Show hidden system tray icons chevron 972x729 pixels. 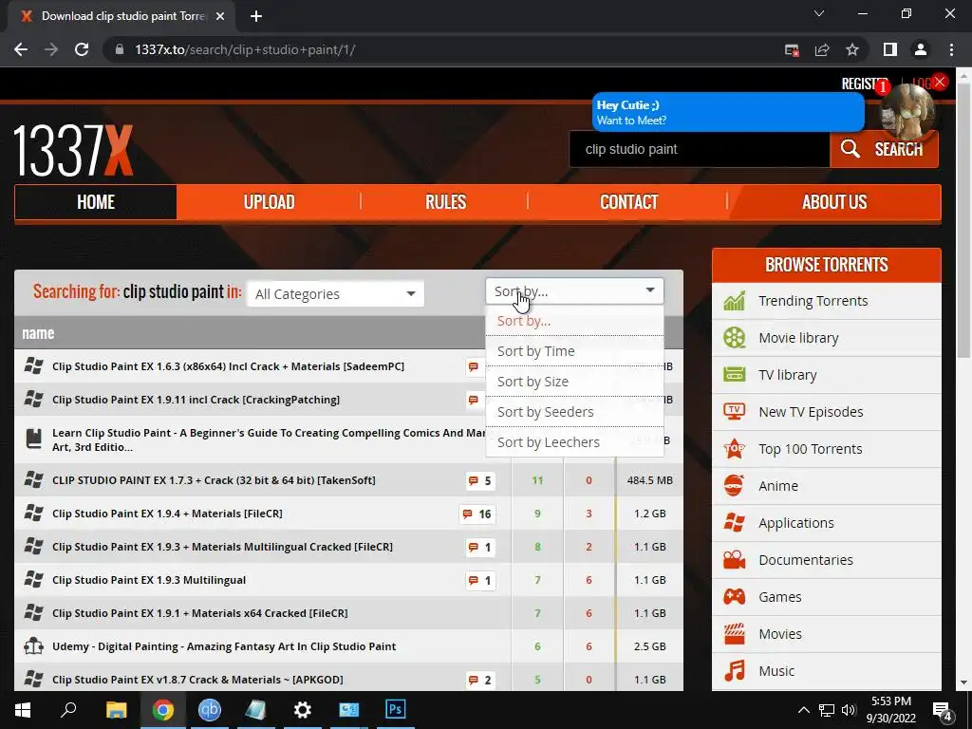pyautogui.click(x=803, y=710)
